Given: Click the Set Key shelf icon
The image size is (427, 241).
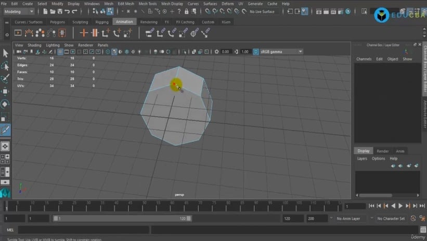Looking at the screenshot, I should [84, 33].
